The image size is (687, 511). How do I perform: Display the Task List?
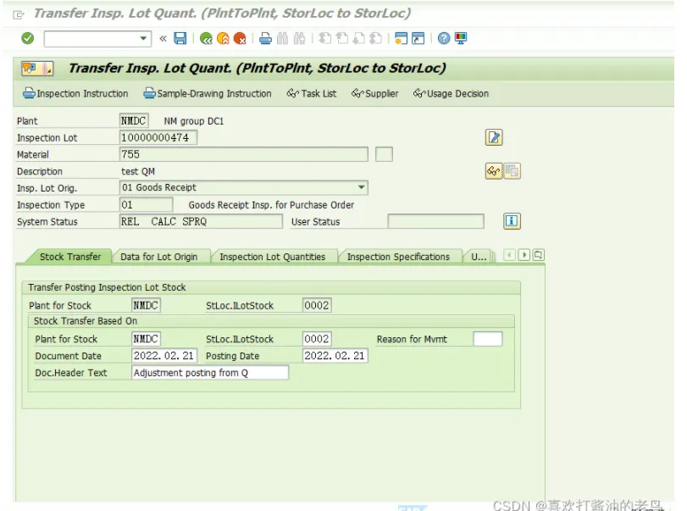[312, 93]
